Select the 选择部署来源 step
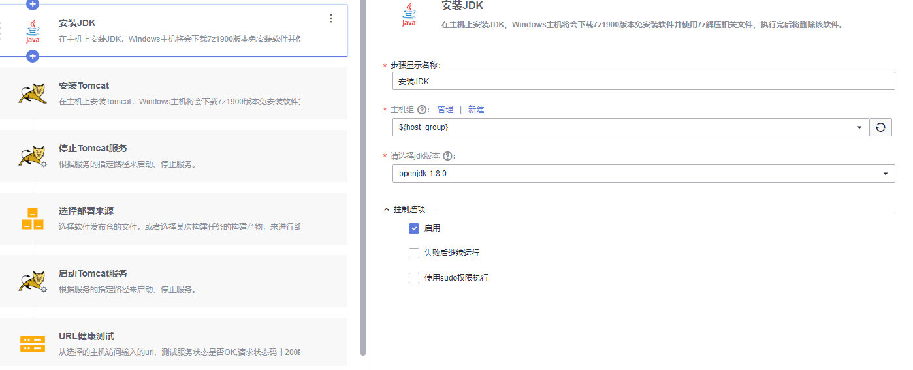913x370 pixels. click(174, 219)
